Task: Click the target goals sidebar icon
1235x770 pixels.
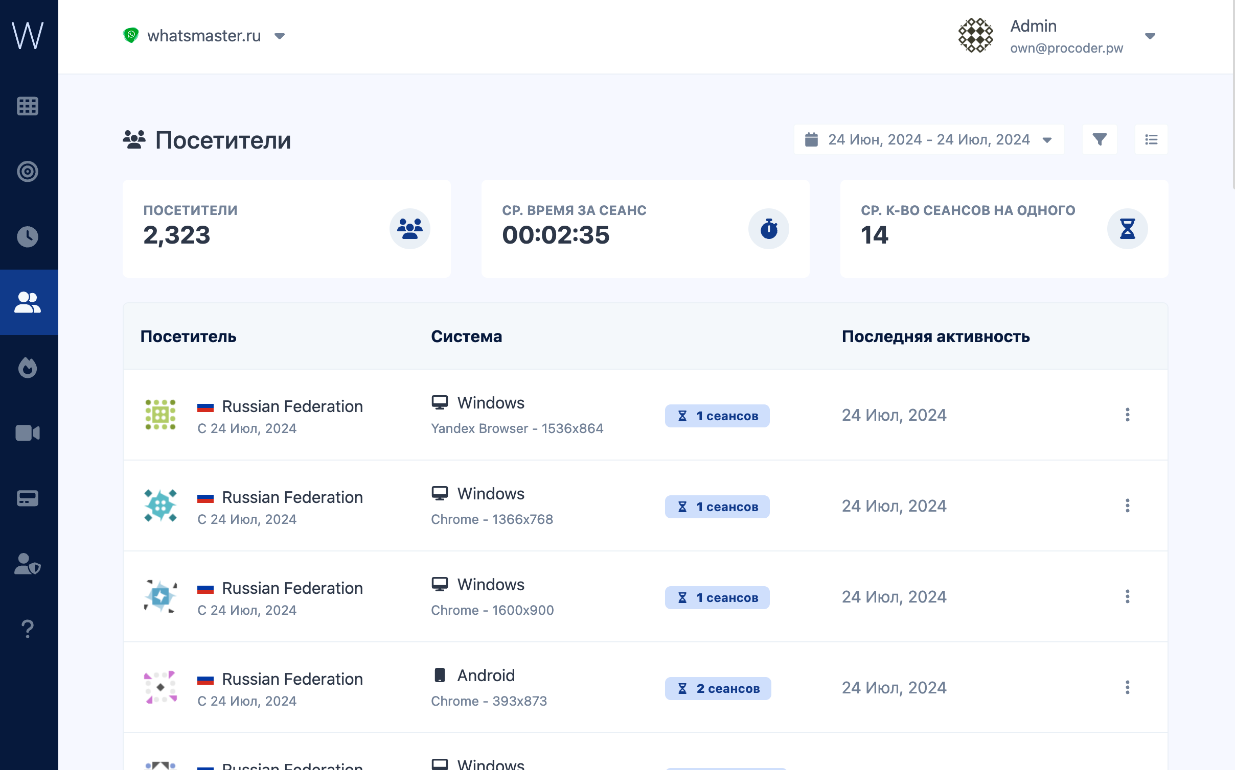Action: point(28,172)
